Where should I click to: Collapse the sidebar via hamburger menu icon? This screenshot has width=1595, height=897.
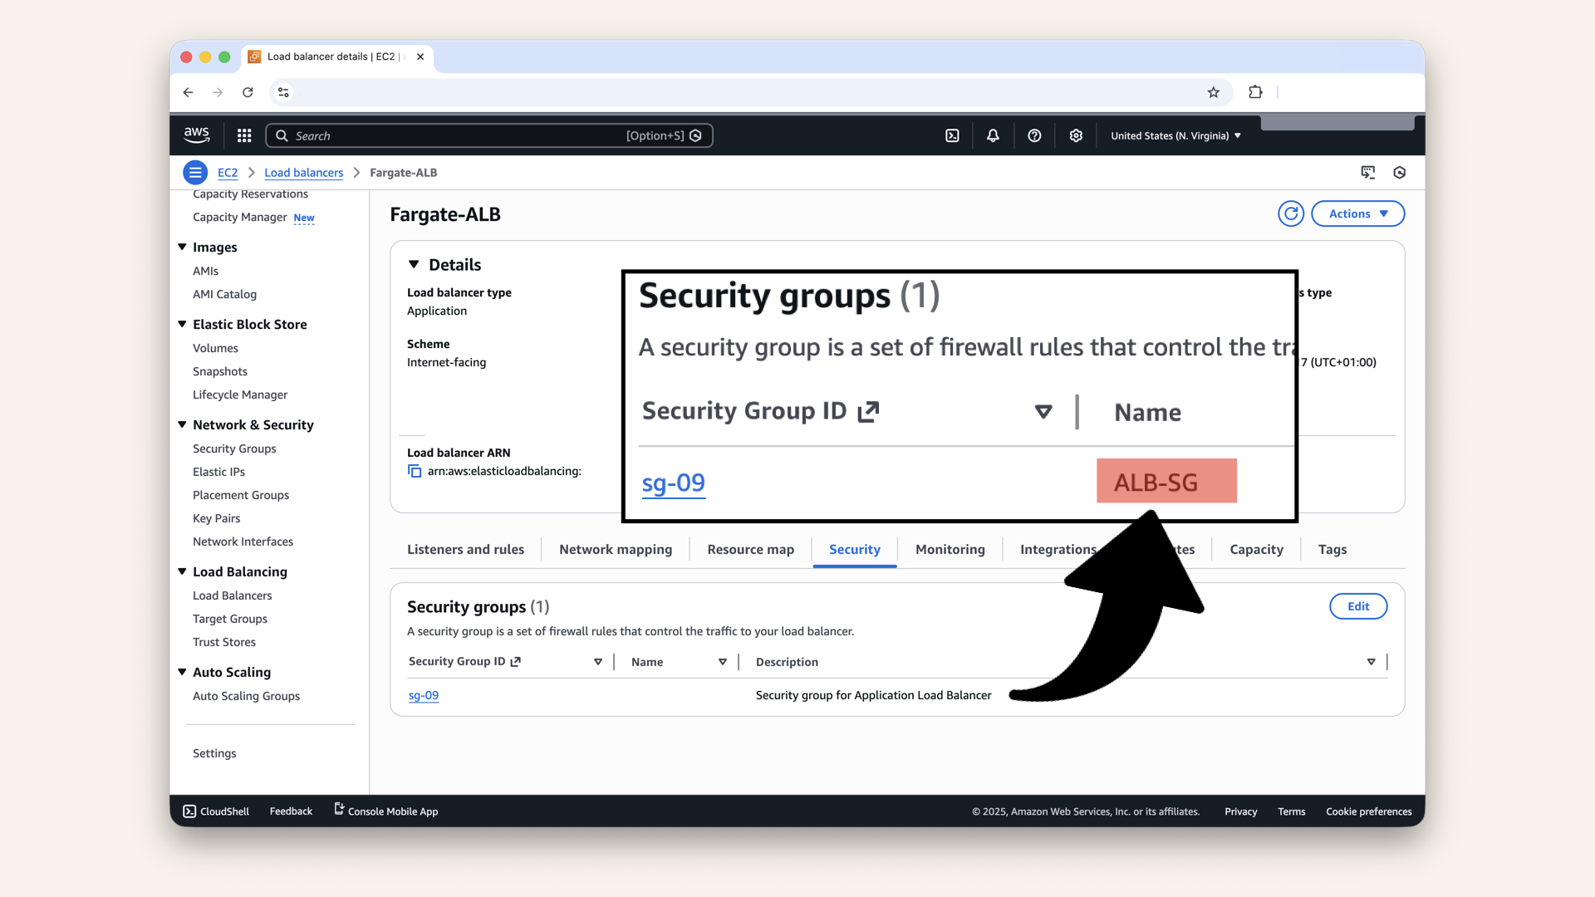pos(195,172)
